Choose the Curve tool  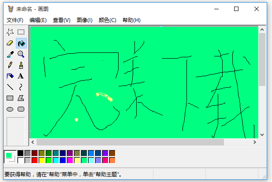coord(21,87)
